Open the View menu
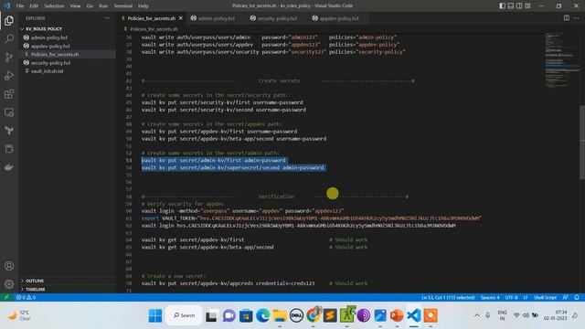Screen dimensions: 585x329 [x=75, y=6]
